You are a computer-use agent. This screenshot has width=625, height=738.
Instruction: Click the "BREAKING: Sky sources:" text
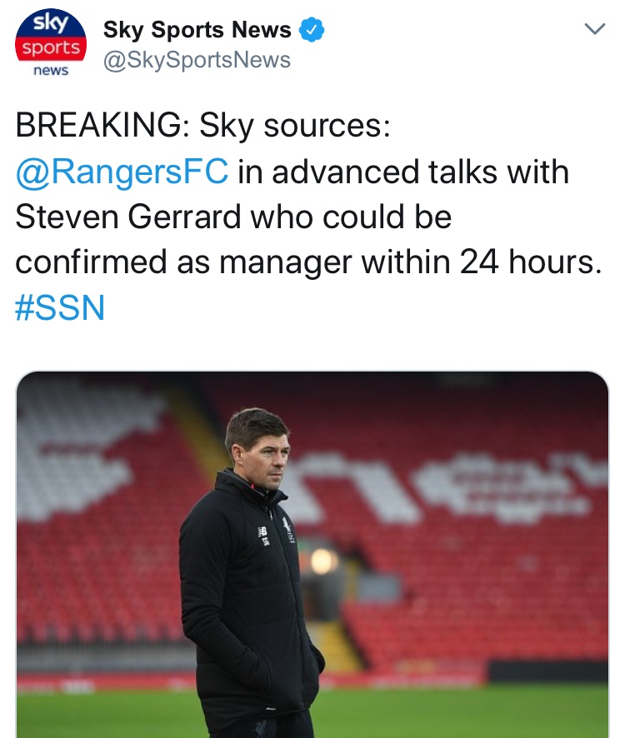(x=202, y=127)
